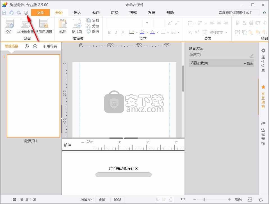
Task: Switch to the 插入 tab
Action: (77, 13)
